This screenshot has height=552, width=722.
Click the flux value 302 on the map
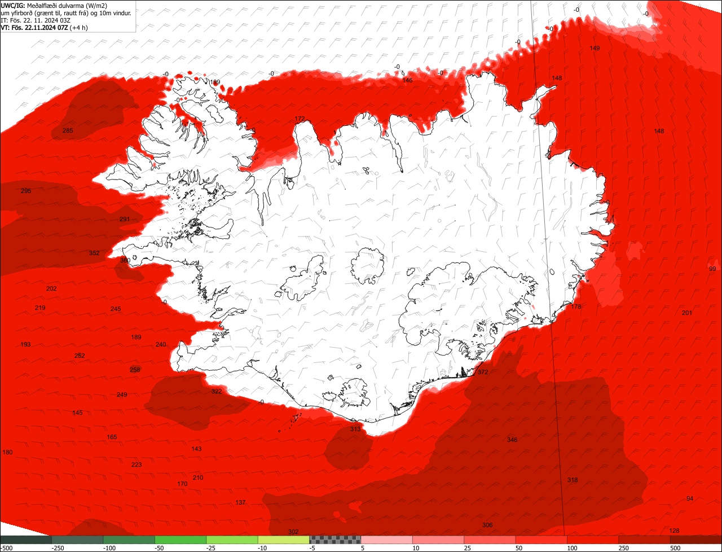(293, 532)
